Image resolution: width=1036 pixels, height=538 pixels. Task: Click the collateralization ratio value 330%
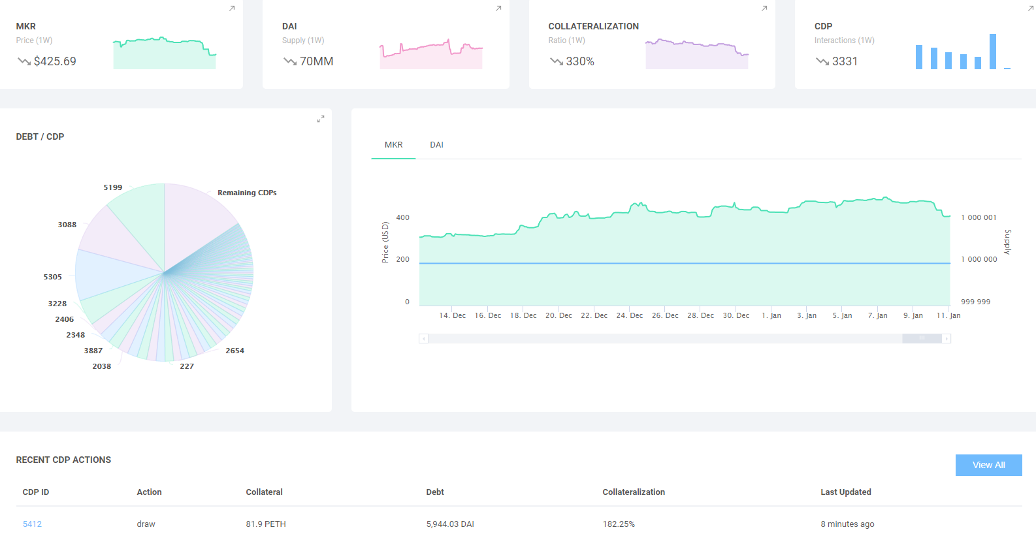click(x=580, y=61)
